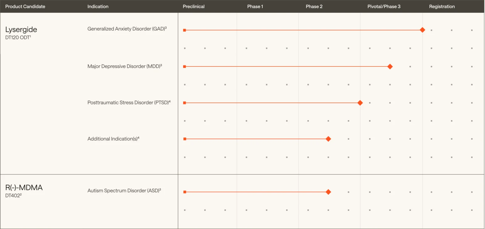Viewport: 485px width, 229px height.
Task: Select the Phase 1 column header
Action: pos(255,7)
